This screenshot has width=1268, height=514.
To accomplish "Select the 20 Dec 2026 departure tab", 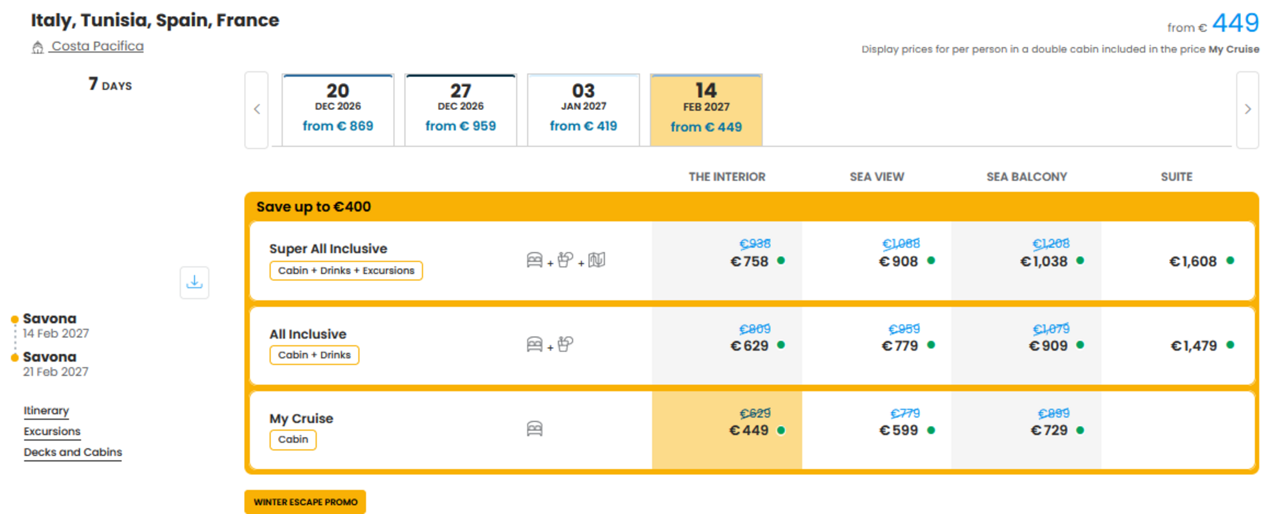I will [338, 110].
